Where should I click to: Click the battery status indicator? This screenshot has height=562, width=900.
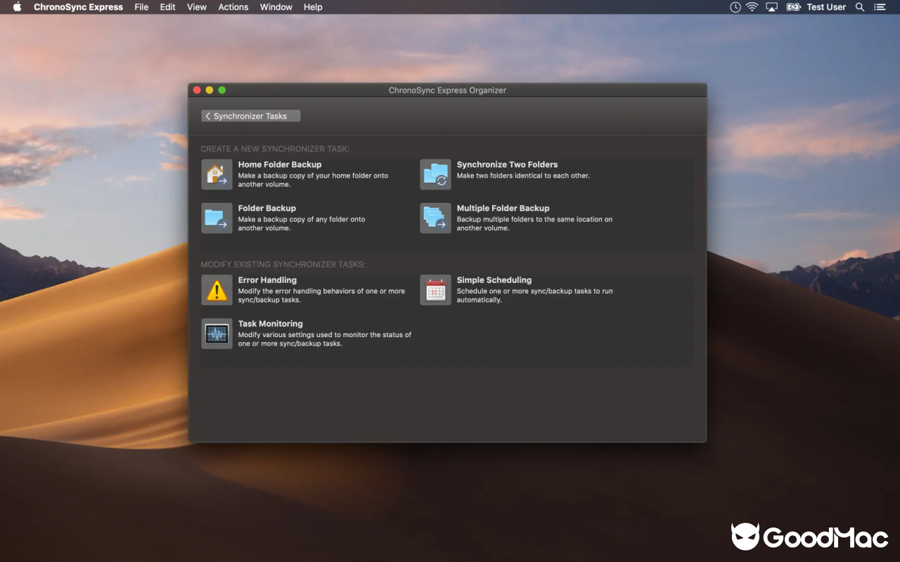[x=793, y=7]
